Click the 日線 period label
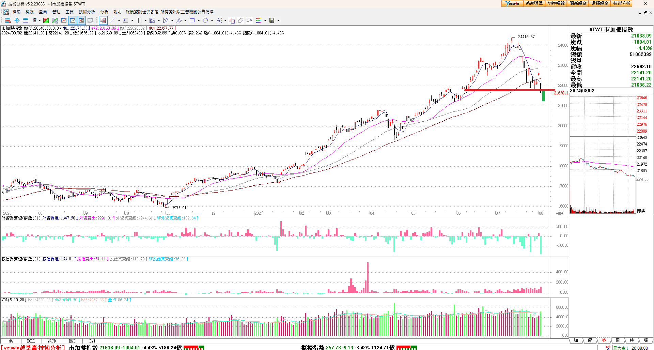 (559, 214)
